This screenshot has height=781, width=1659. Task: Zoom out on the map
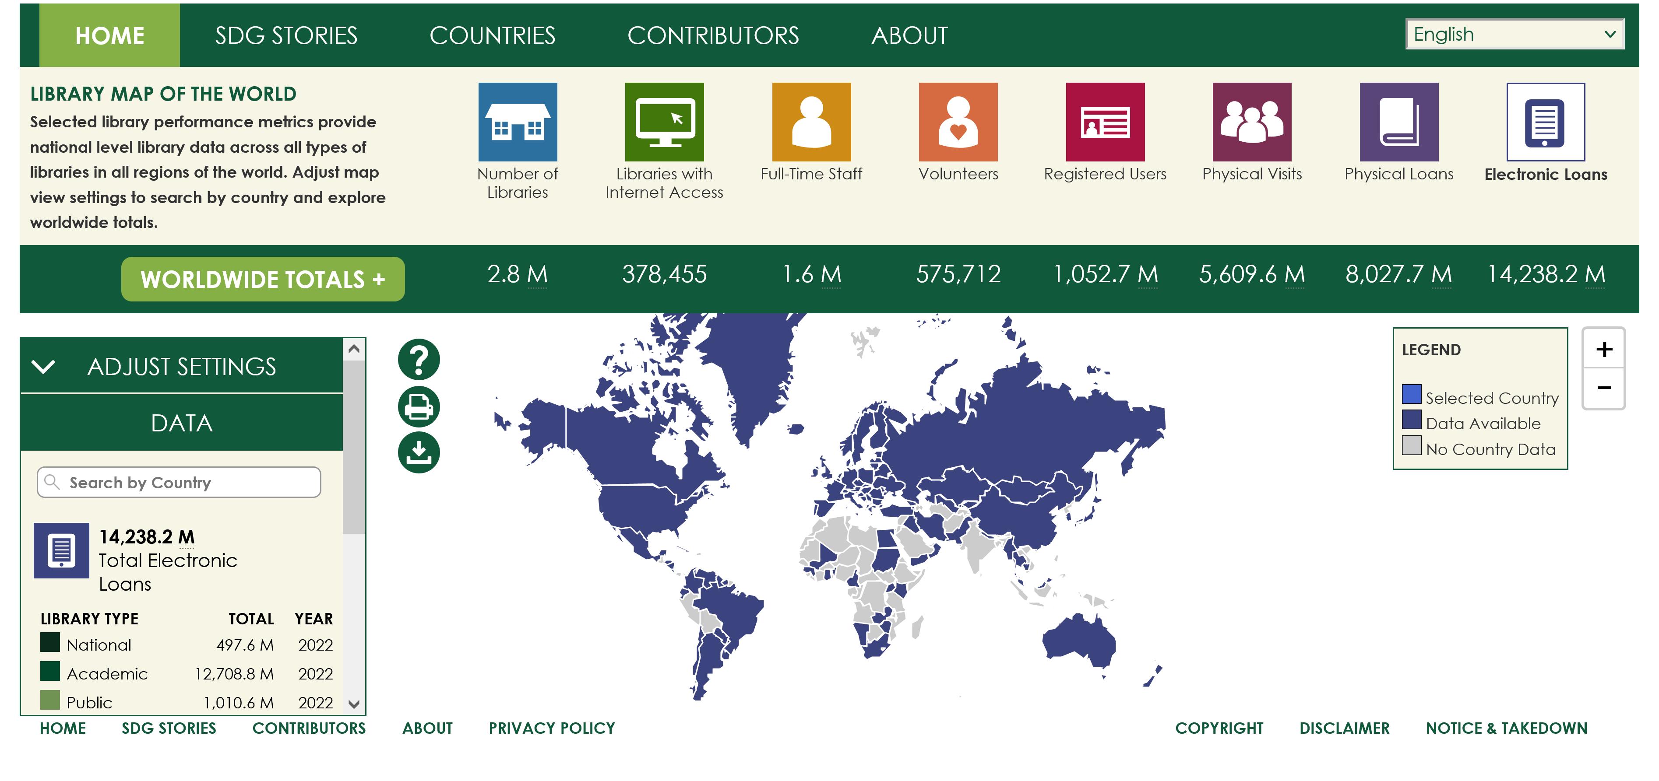(1604, 388)
